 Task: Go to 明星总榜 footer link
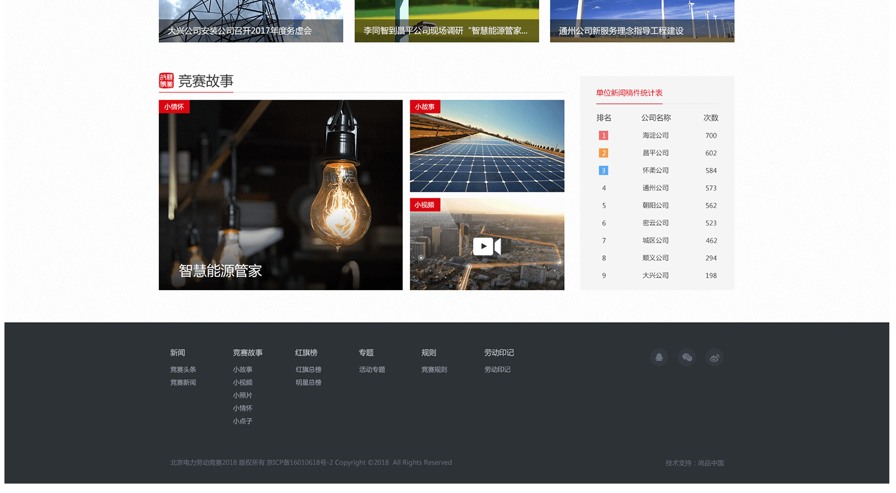[x=309, y=382]
